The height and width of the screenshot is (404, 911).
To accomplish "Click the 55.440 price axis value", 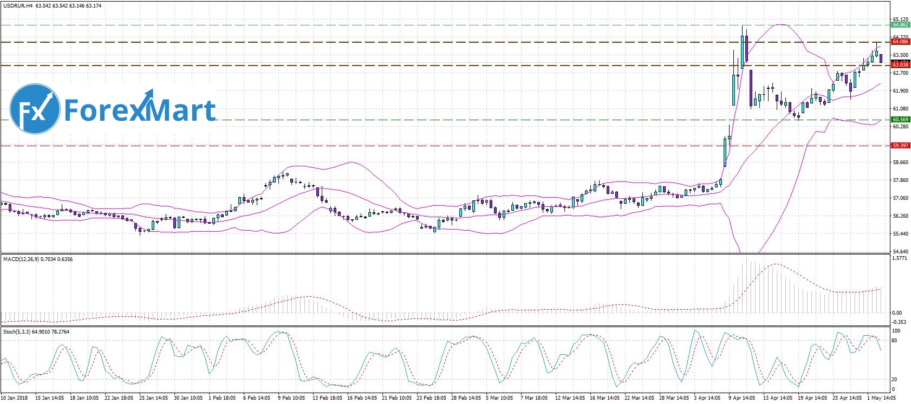I will [901, 233].
